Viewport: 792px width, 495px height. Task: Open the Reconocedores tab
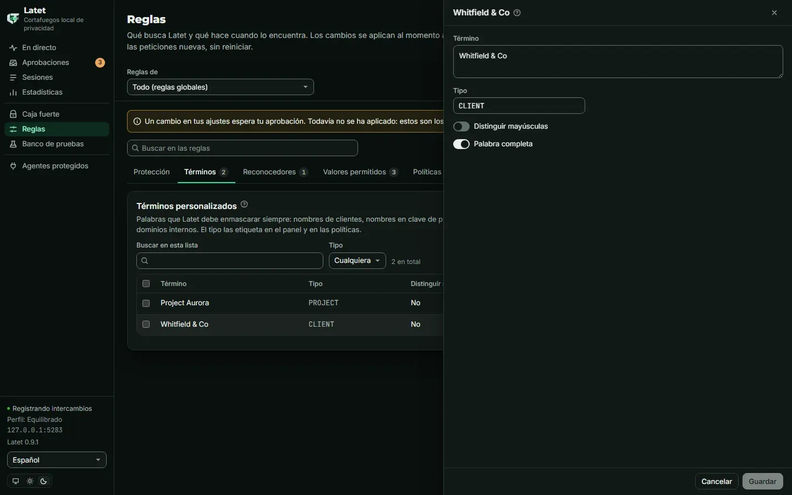click(276, 172)
